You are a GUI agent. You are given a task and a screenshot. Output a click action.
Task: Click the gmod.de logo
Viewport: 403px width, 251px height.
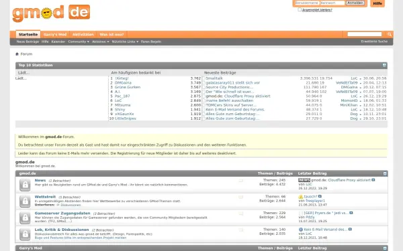click(51, 13)
